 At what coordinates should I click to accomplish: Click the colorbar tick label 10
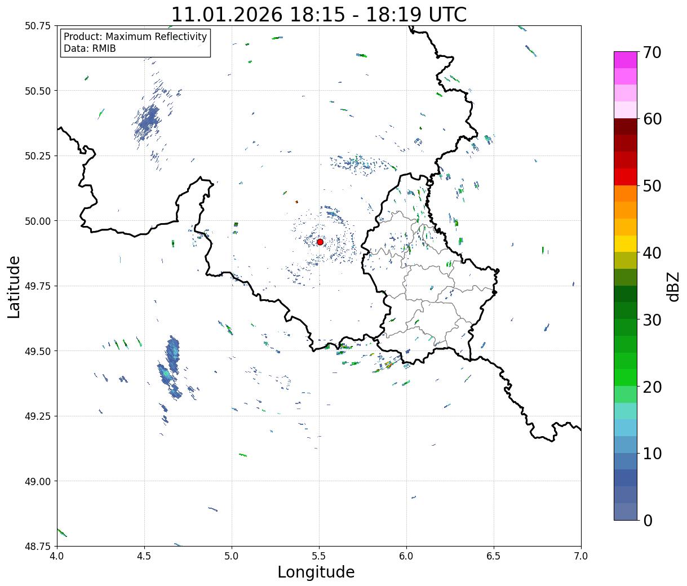pos(652,453)
